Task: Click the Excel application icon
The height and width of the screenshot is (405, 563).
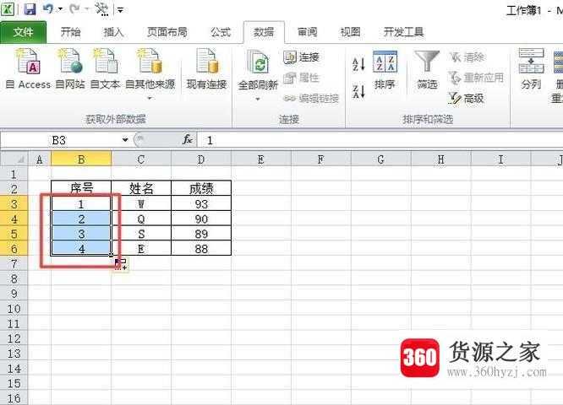Action: pos(8,9)
